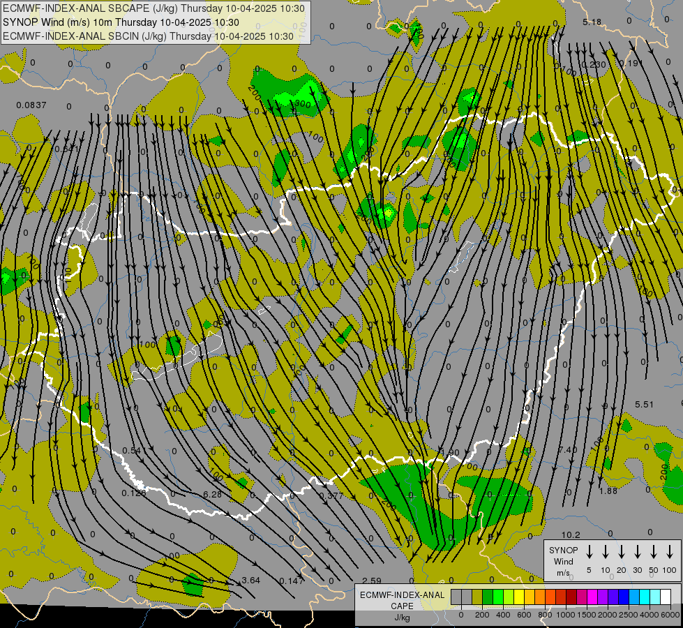Screen dimensions: 683x628
Task: Pick the purple CAPE legend swatch
Action: (x=603, y=597)
